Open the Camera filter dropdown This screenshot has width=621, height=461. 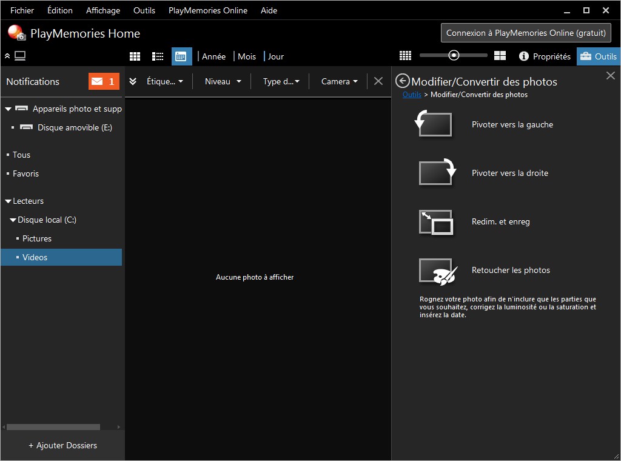click(340, 81)
